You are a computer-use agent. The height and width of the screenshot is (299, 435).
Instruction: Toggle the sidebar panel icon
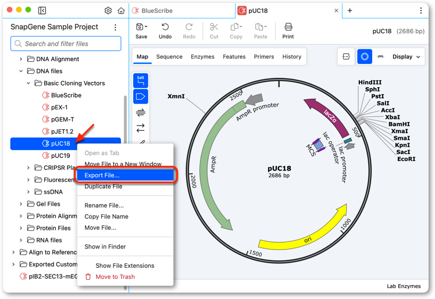(42, 10)
